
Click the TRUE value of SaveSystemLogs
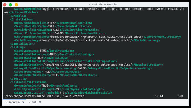tap(43, 51)
